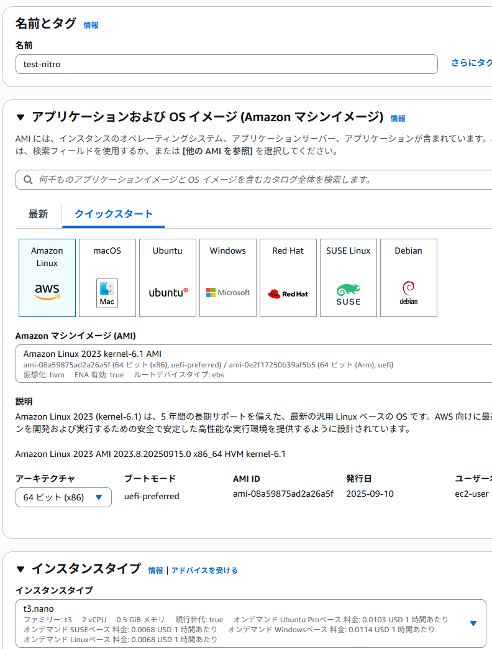Open 情報 link next to Amazon マシンイメージ heading
Screen dimensions: 492x649
click(398, 118)
